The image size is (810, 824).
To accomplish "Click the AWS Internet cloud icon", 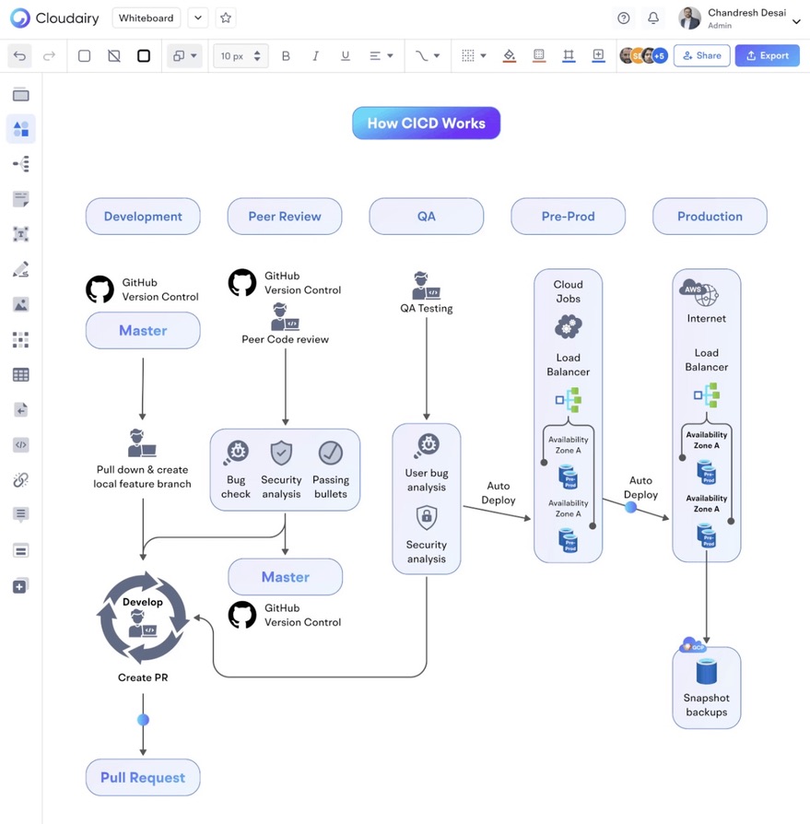I will 698,293.
